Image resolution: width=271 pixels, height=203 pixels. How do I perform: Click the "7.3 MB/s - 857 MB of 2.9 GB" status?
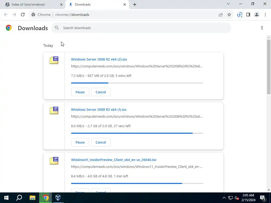point(101,76)
